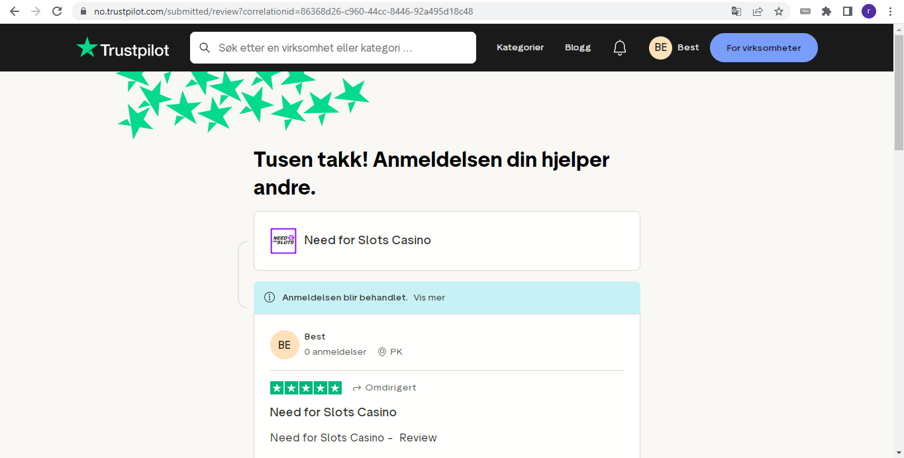Click the search magnifier icon
This screenshot has width=904, height=458.
tap(205, 48)
